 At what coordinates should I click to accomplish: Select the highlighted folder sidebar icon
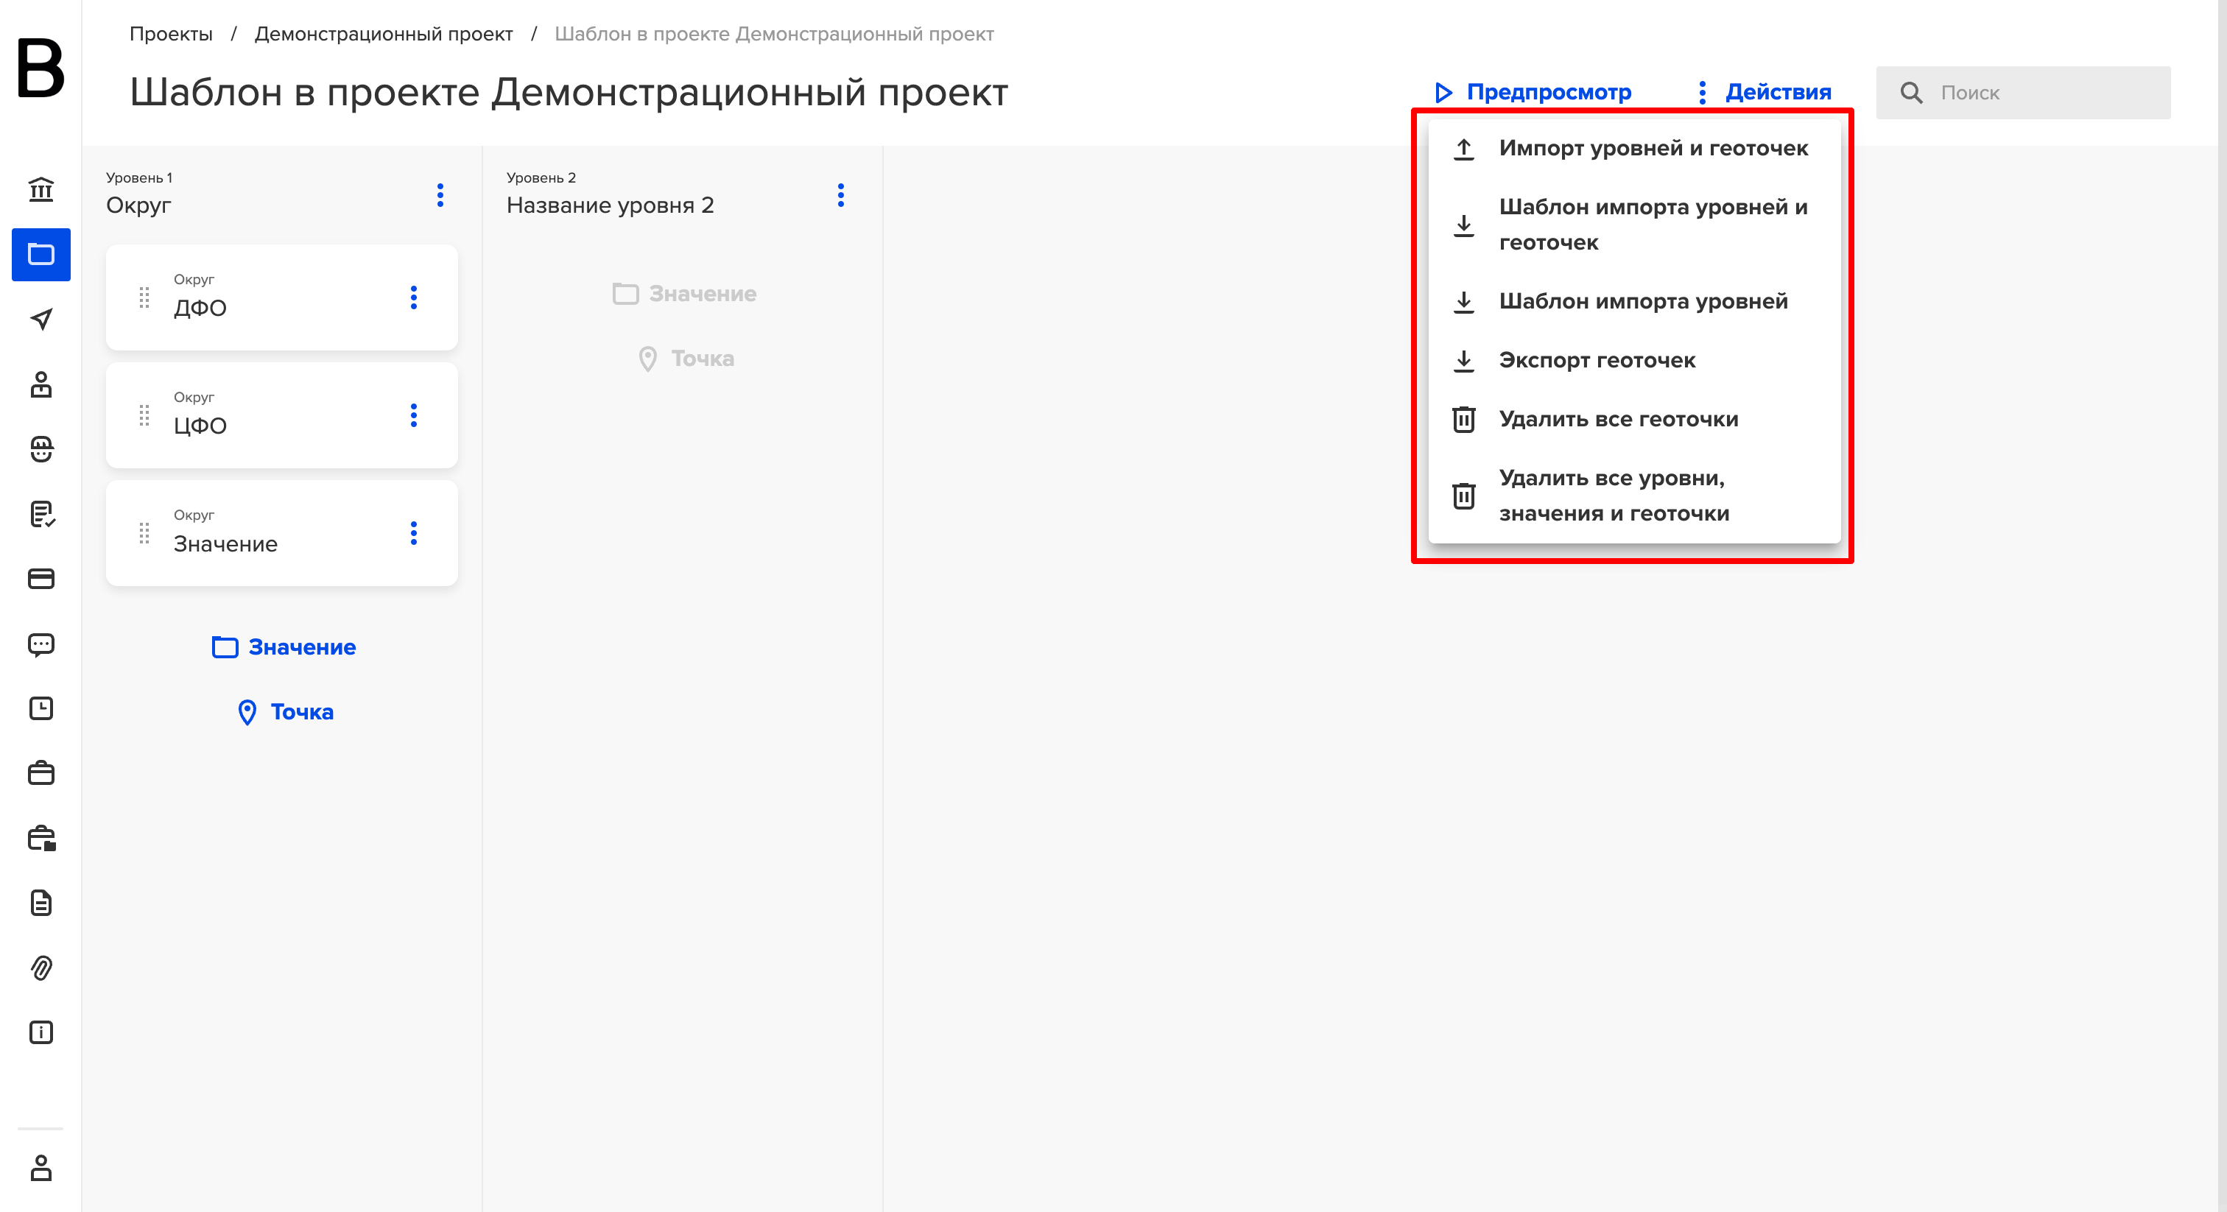point(41,254)
